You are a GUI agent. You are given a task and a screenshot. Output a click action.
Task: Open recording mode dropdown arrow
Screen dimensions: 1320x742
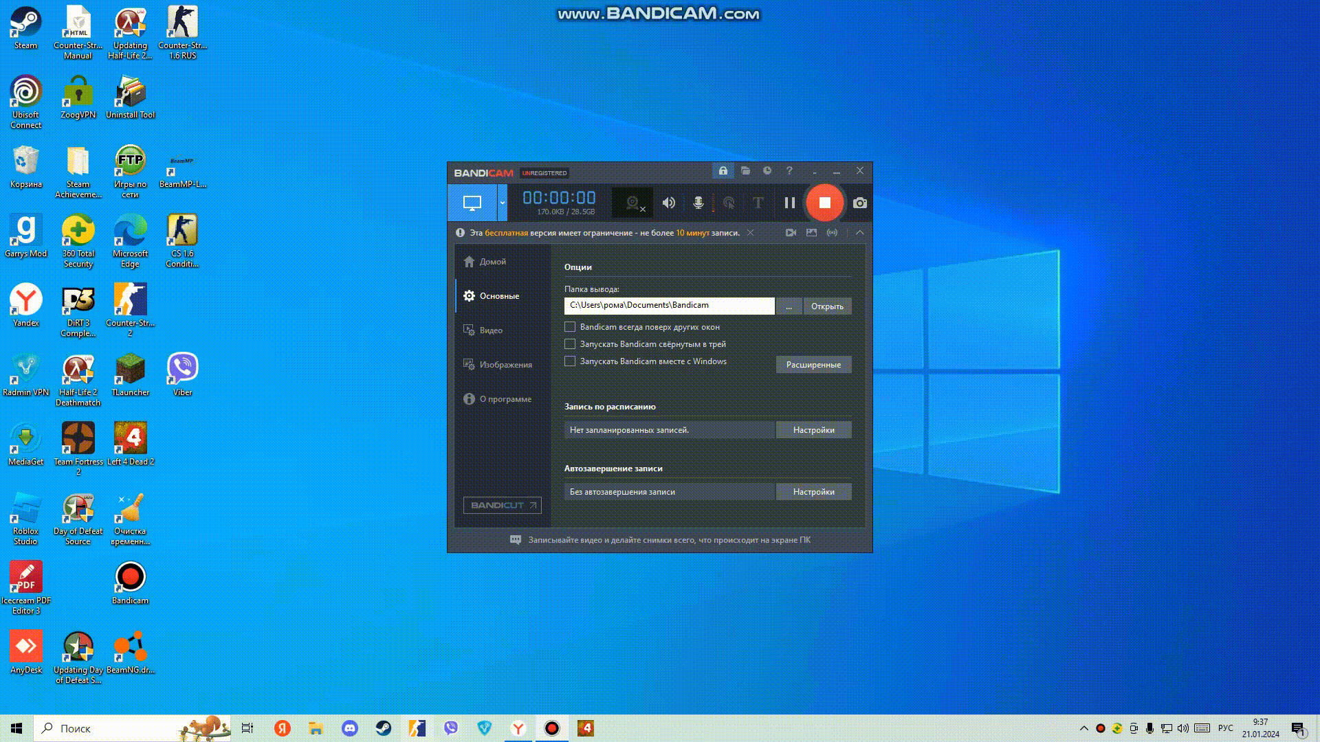click(x=502, y=203)
